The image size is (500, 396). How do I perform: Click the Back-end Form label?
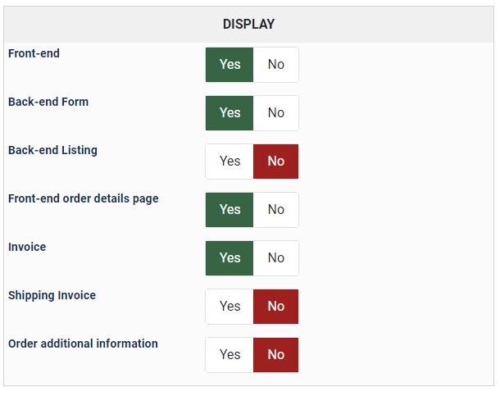tap(48, 102)
